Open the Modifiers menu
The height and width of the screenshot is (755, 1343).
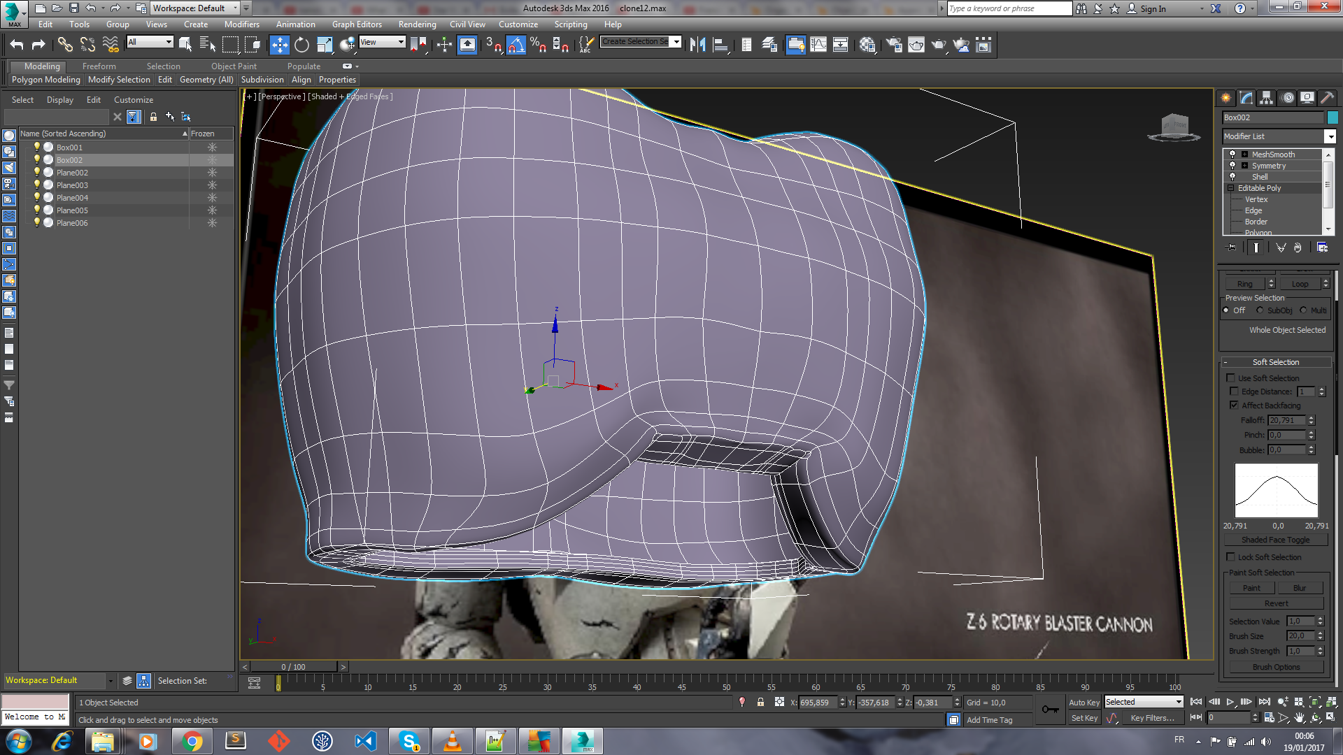[242, 24]
